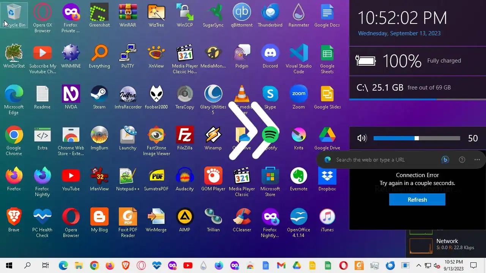Open the WinMerge desktop shortcut
Image resolution: width=486 pixels, height=273 pixels.
tap(156, 220)
